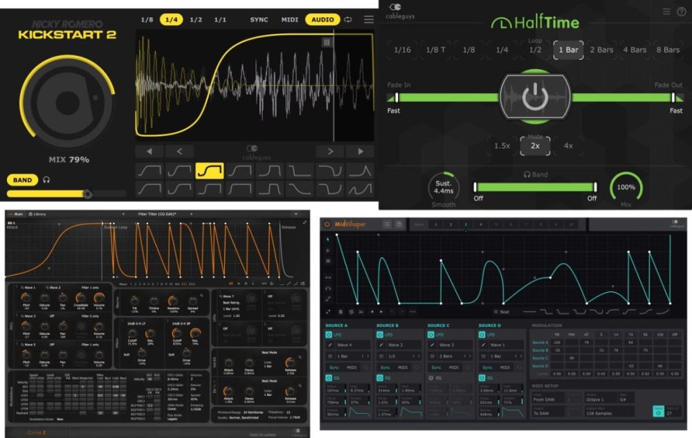Screen dimensions: 692x438
Task: Click the HalfTime Fade Out slider handle
Action: click(x=673, y=98)
